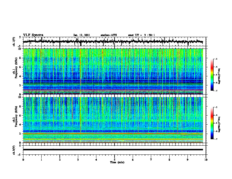Click the '9' tick label on Time axis
The width and height of the screenshot is (232, 179).
pyautogui.click(x=187, y=160)
